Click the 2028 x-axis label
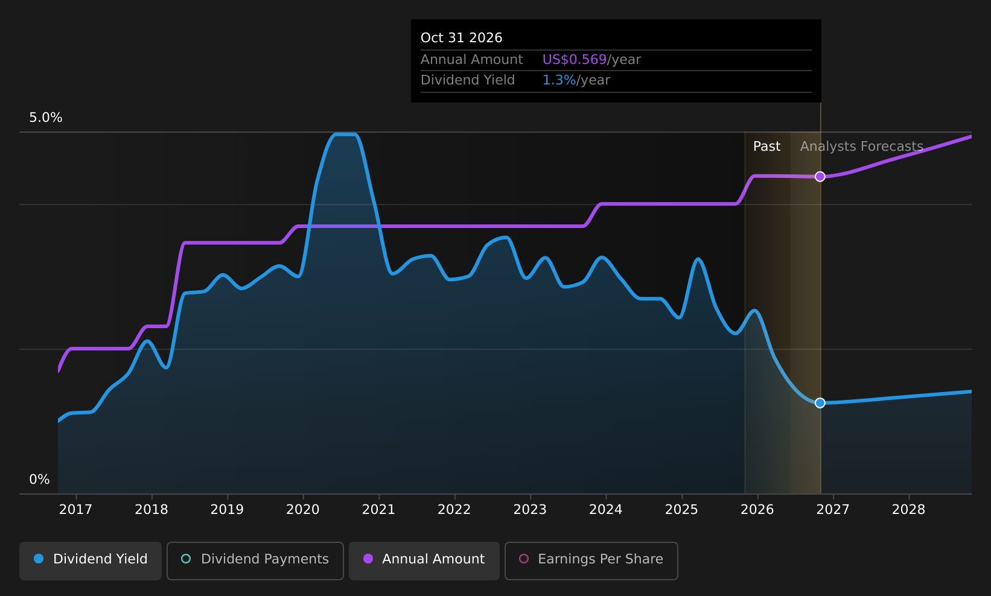This screenshot has height=596, width=991. click(x=909, y=510)
